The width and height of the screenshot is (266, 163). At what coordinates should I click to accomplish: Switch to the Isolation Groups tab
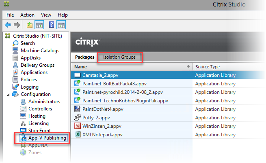[119, 57]
